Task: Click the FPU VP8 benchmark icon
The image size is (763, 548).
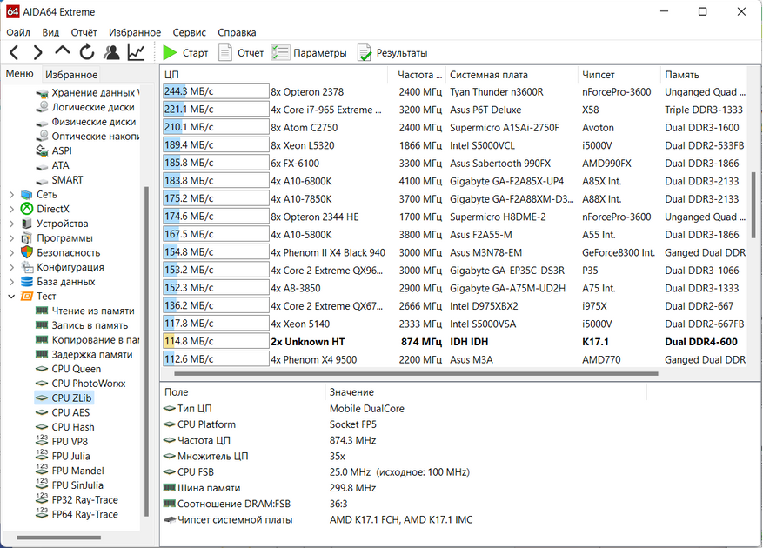Action: (42, 441)
